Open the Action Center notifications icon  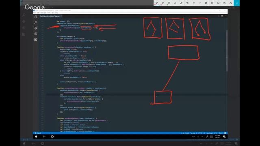224,137
